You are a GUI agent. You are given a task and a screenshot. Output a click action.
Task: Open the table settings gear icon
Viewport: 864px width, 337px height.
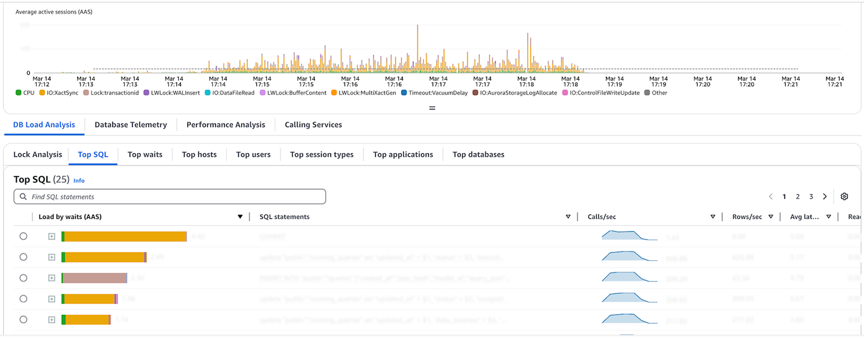click(x=845, y=197)
